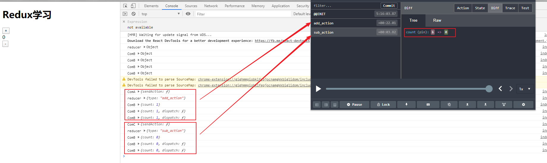This screenshot has width=547, height=163.
Task: Show the State inspector tab
Action: pyautogui.click(x=480, y=8)
